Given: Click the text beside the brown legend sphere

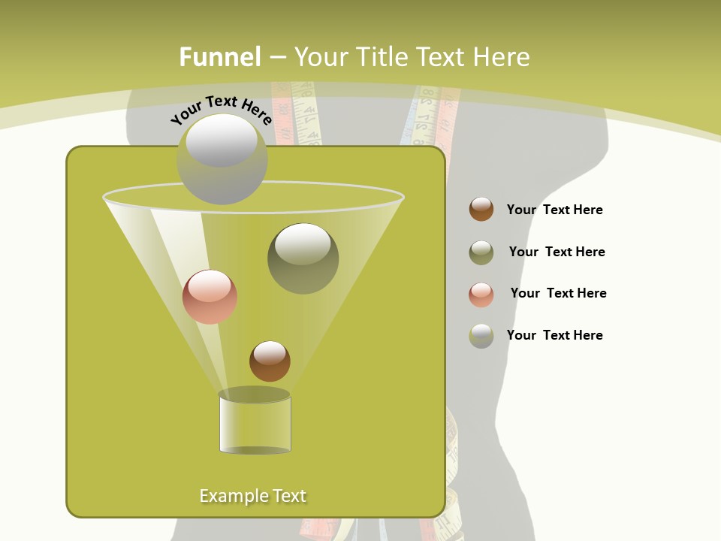Looking at the screenshot, I should pyautogui.click(x=554, y=210).
